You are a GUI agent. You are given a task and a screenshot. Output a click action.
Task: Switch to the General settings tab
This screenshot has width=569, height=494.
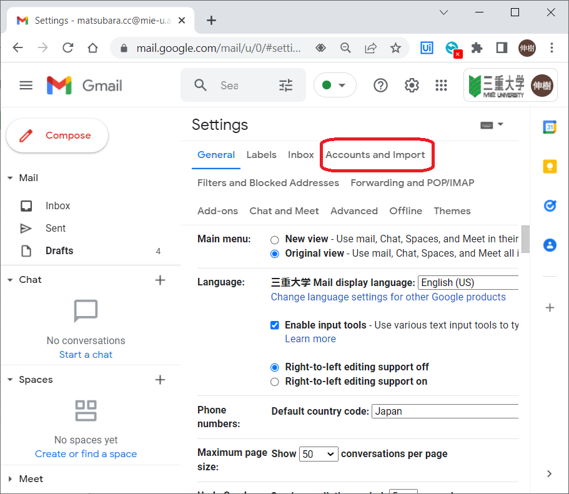(x=216, y=155)
